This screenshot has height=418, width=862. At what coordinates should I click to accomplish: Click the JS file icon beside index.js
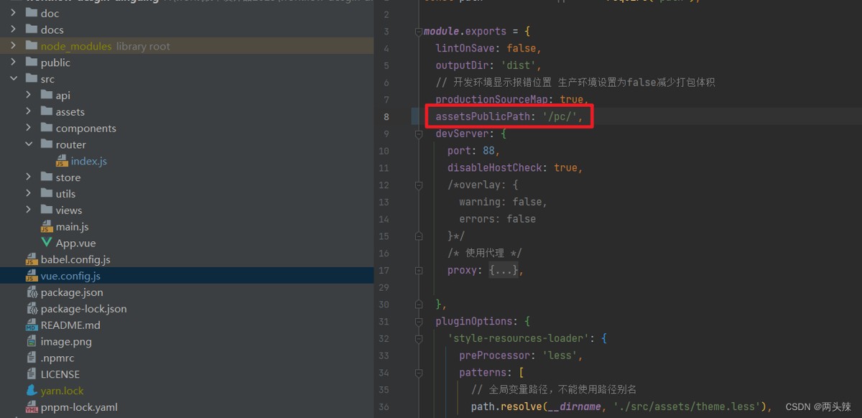(62, 162)
